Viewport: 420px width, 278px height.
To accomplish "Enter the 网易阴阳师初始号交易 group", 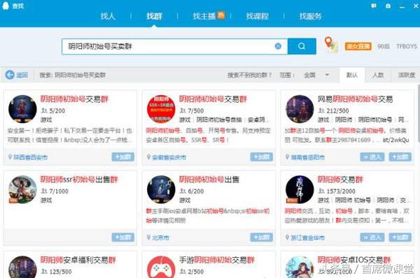I will point(372,157).
